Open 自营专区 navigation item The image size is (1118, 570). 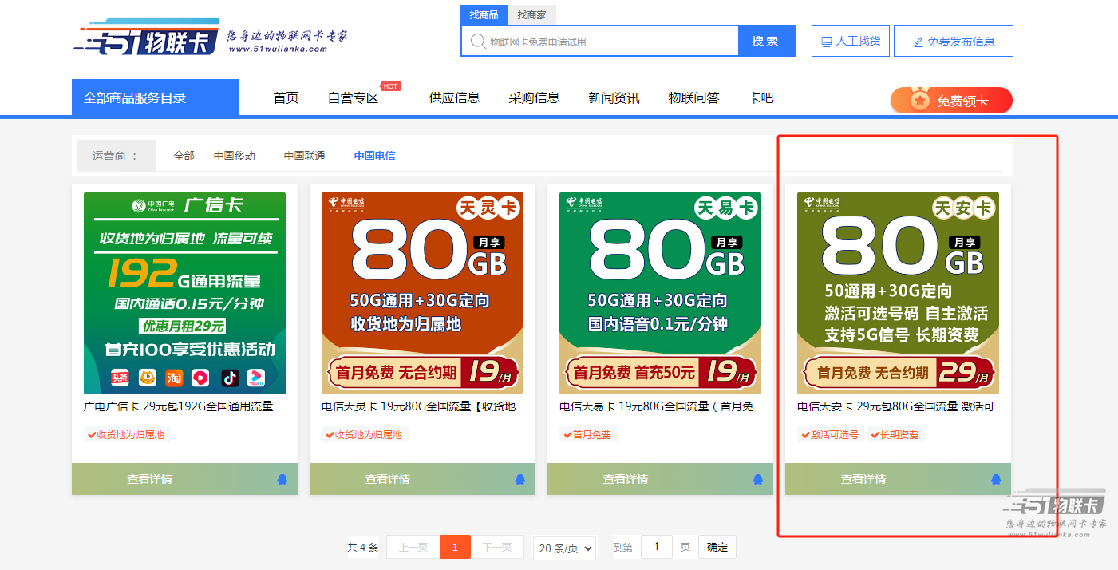353,98
